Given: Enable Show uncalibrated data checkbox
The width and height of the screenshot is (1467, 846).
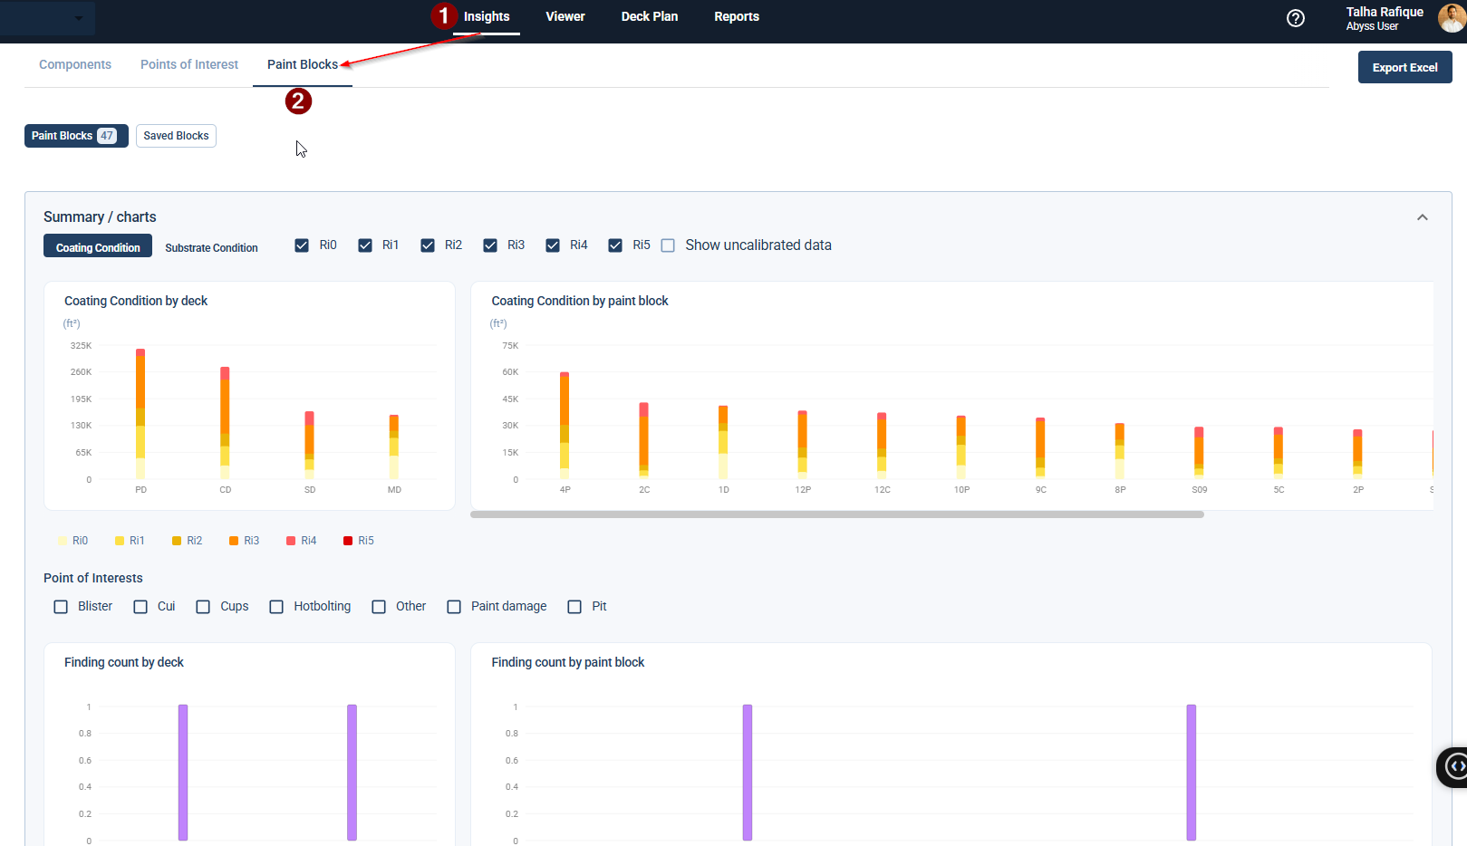Looking at the screenshot, I should pyautogui.click(x=668, y=245).
